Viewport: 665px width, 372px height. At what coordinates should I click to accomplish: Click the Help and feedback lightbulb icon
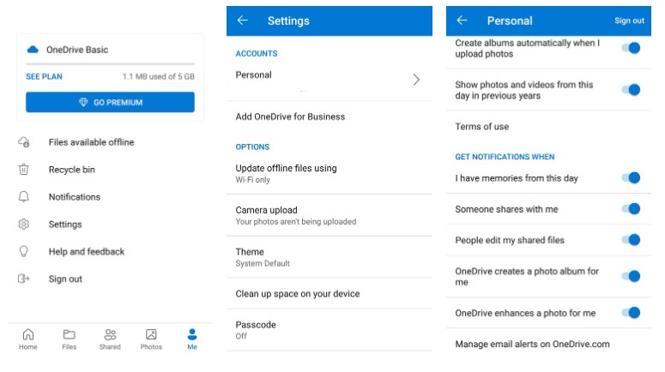pyautogui.click(x=24, y=252)
